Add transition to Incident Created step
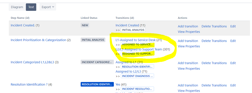Screen dimensions: 252x93 pos(188,26)
